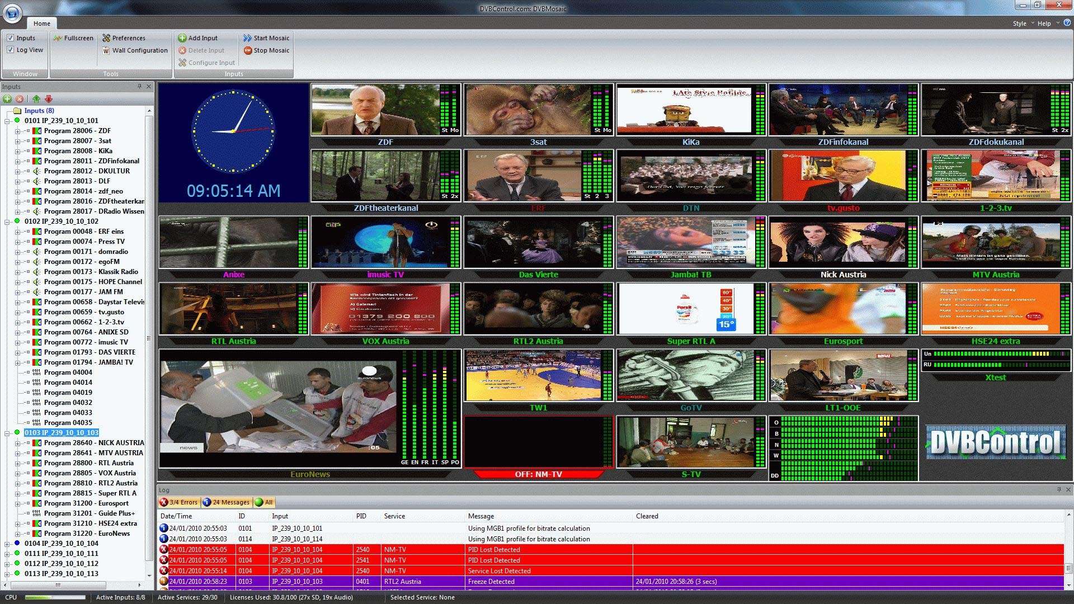The image size is (1074, 604).
Task: Pin the Inputs panel
Action: 139,86
